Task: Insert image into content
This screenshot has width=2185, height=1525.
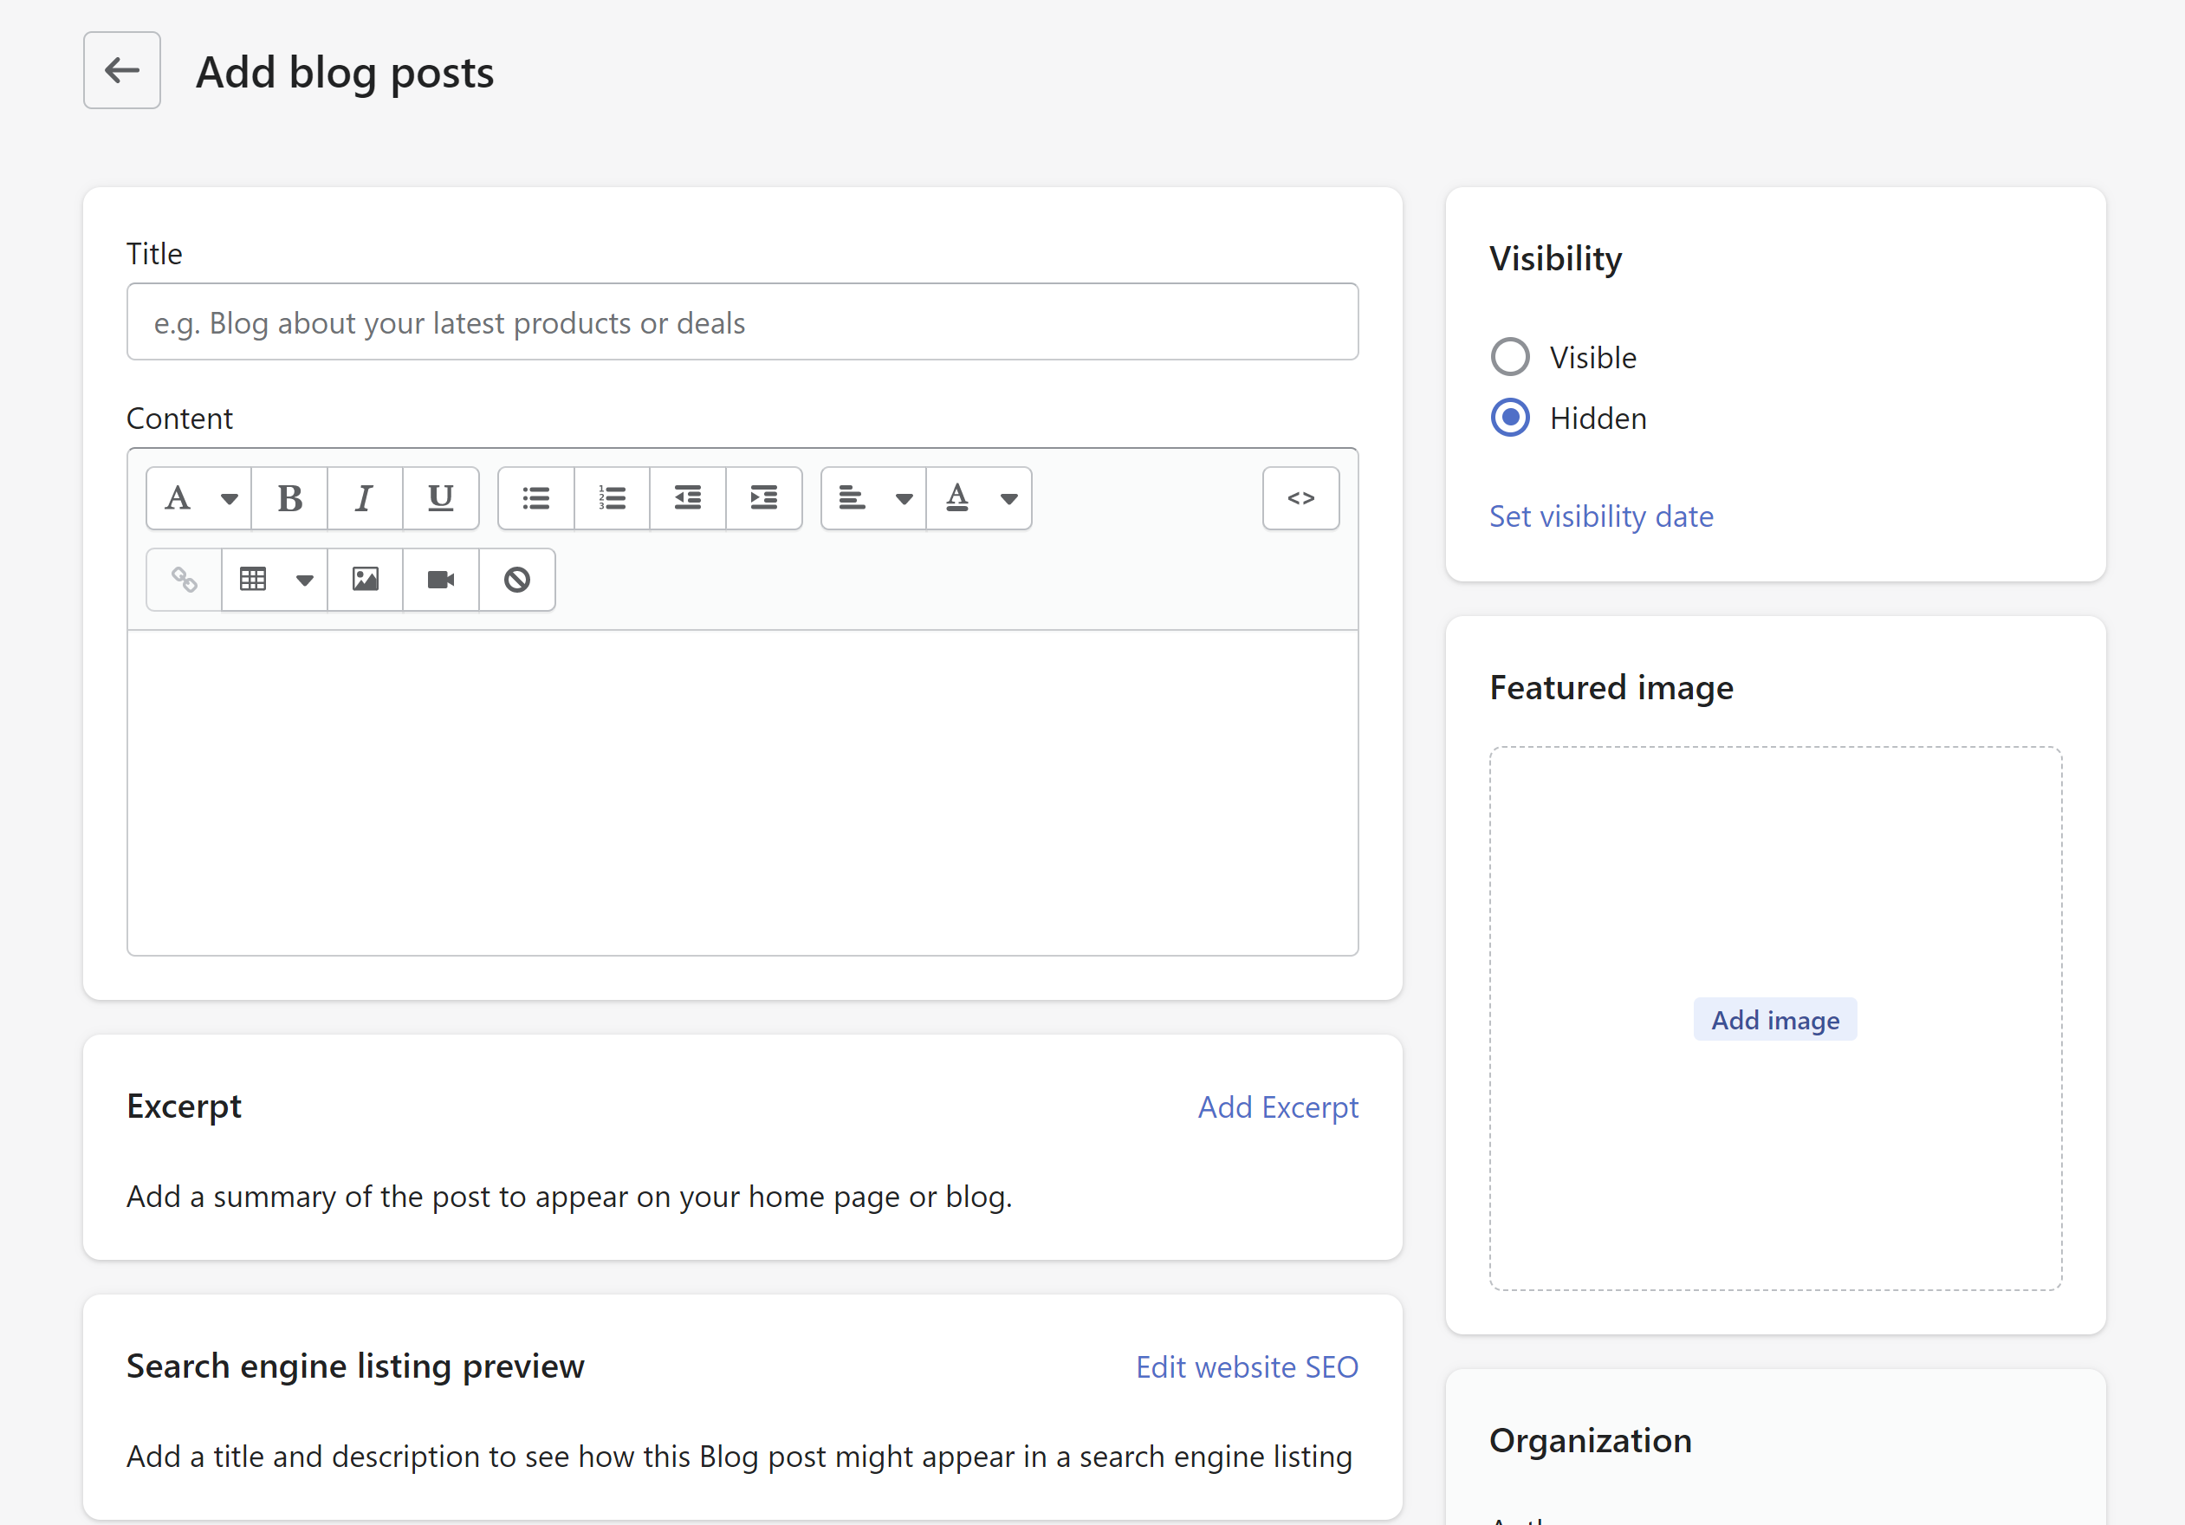Action: (366, 580)
